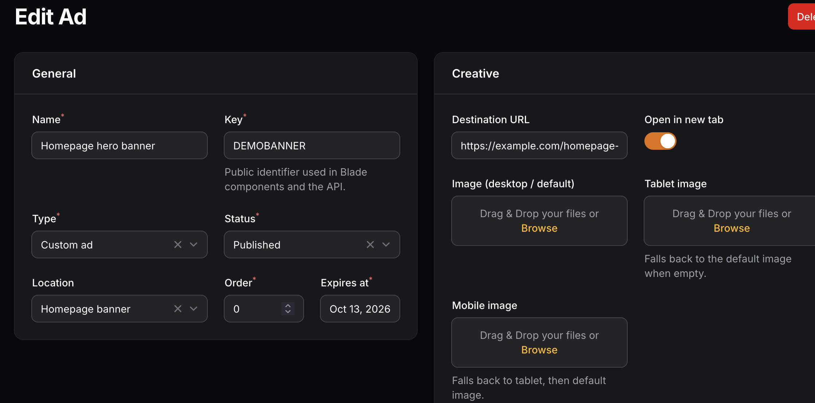Browse for Tablet image file

tap(732, 228)
